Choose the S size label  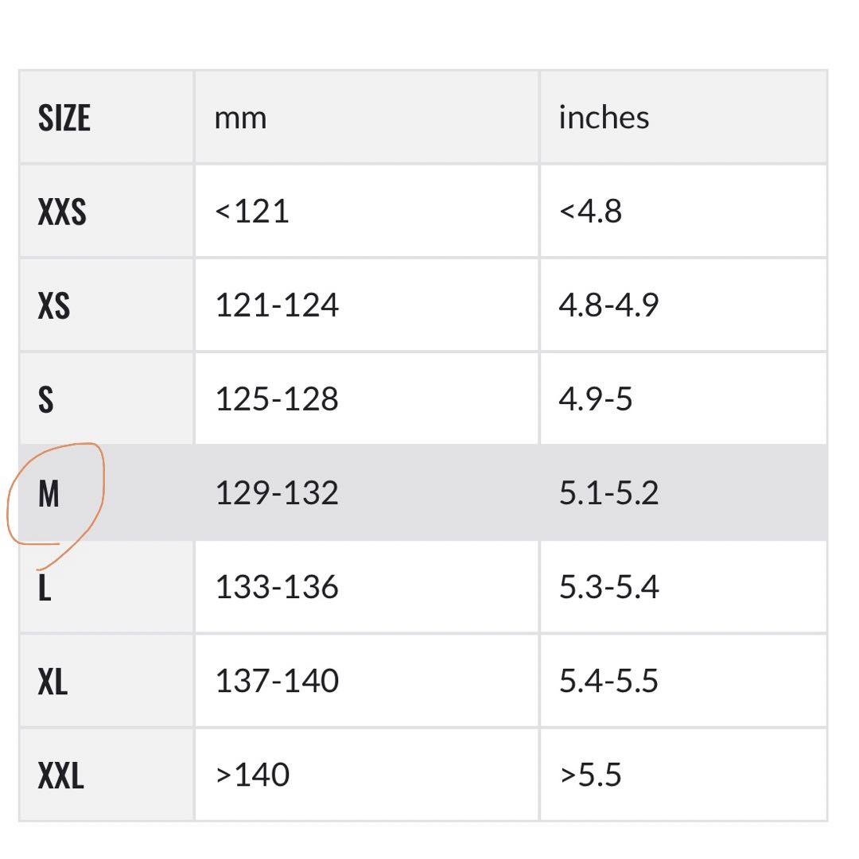point(46,399)
